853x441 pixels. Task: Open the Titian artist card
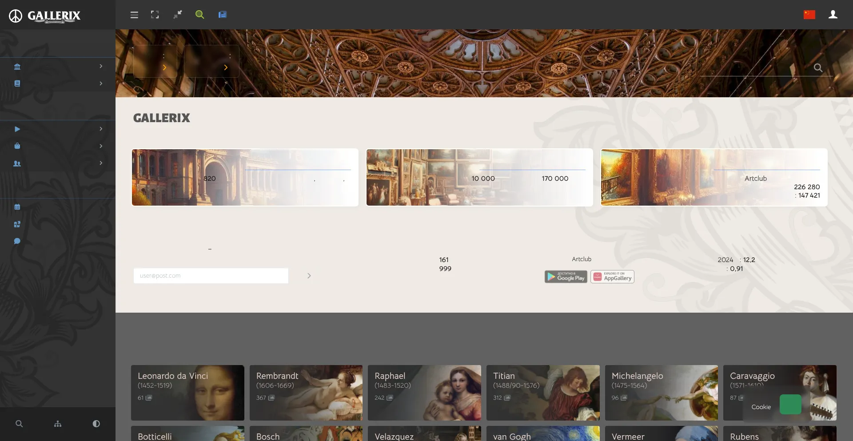pos(543,393)
